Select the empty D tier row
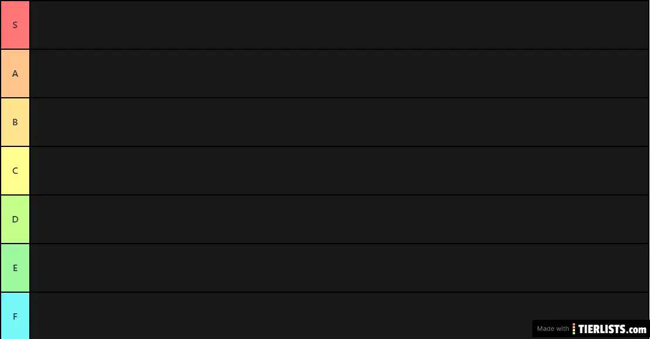 pyautogui.click(x=340, y=220)
